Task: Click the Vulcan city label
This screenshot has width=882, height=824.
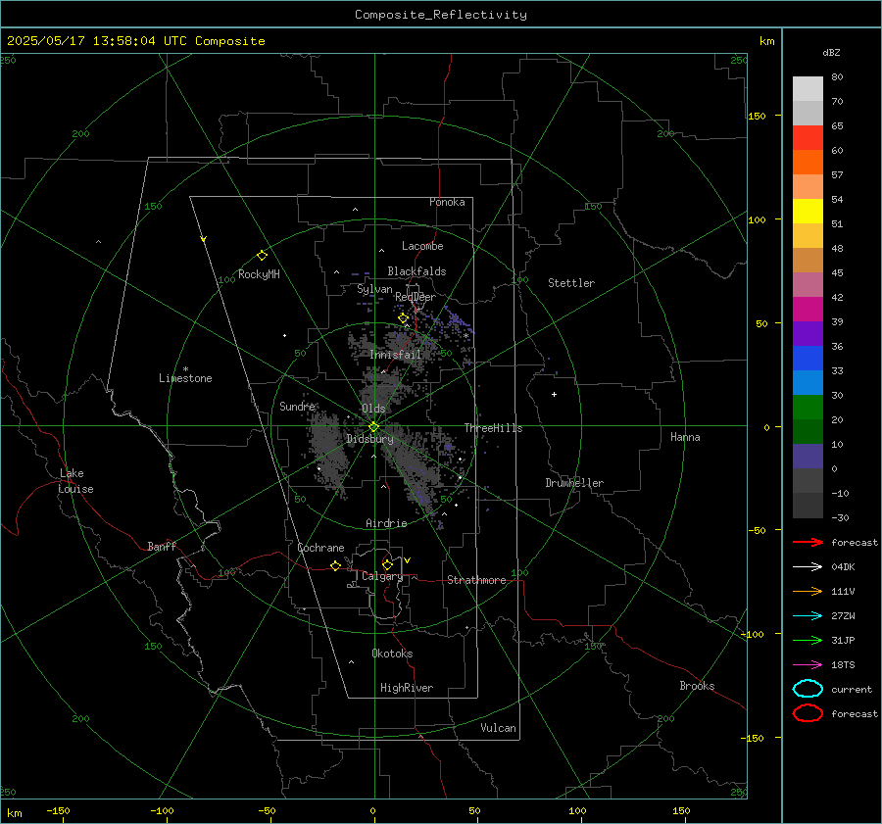Action: coord(498,728)
